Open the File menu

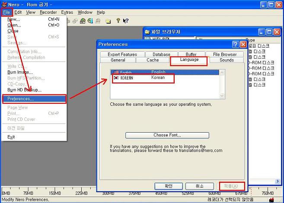point(6,12)
